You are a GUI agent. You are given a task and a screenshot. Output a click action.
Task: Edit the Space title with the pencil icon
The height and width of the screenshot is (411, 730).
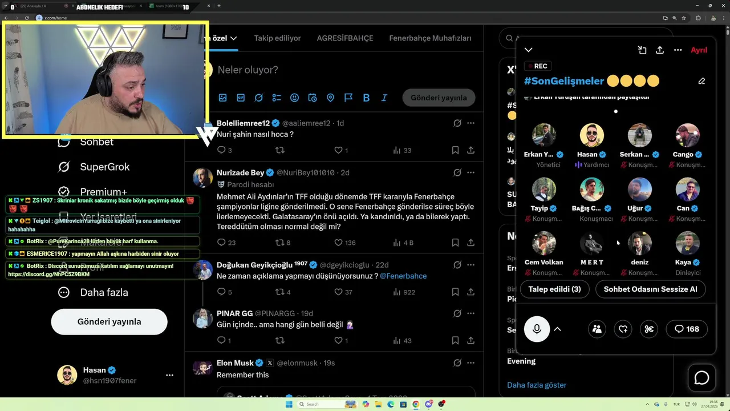pos(701,81)
